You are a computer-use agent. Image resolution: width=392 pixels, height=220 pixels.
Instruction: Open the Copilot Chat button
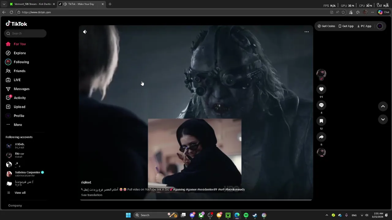(383, 12)
